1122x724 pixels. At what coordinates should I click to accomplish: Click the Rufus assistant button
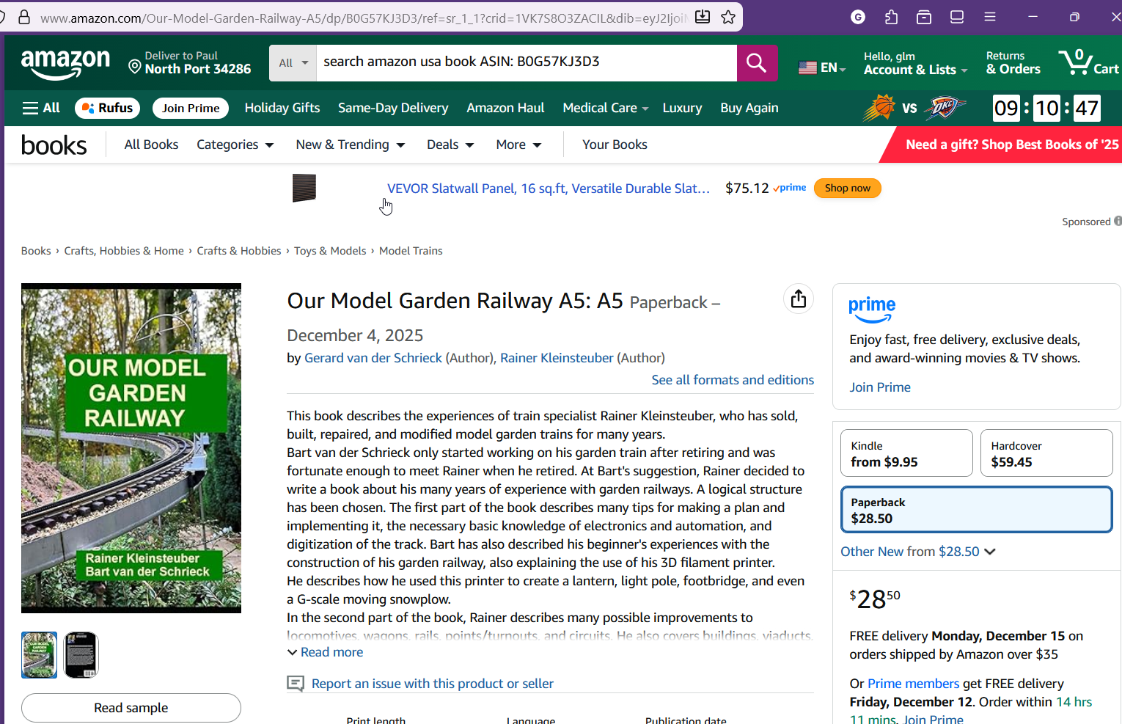click(107, 108)
